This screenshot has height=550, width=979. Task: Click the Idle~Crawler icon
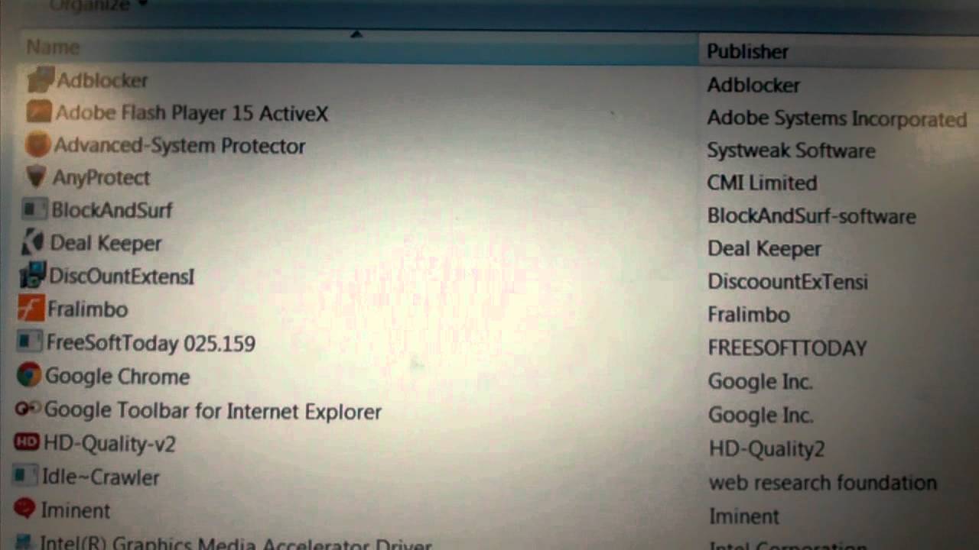pos(25,477)
